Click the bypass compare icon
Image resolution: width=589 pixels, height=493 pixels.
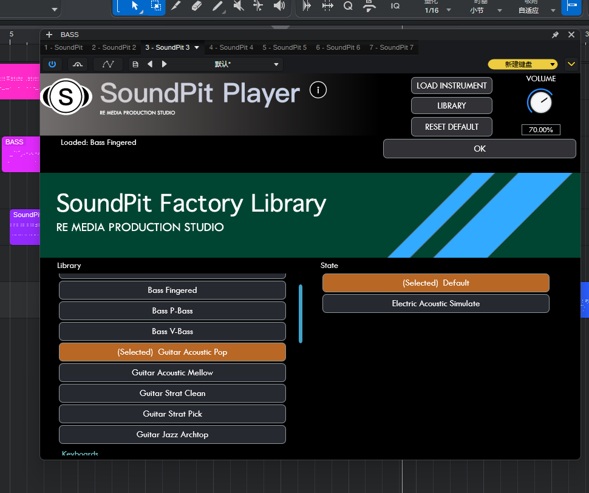78,64
